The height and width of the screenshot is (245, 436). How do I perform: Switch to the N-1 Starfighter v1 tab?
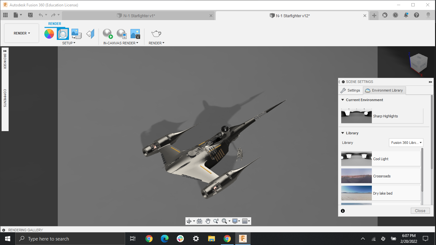[x=137, y=15]
